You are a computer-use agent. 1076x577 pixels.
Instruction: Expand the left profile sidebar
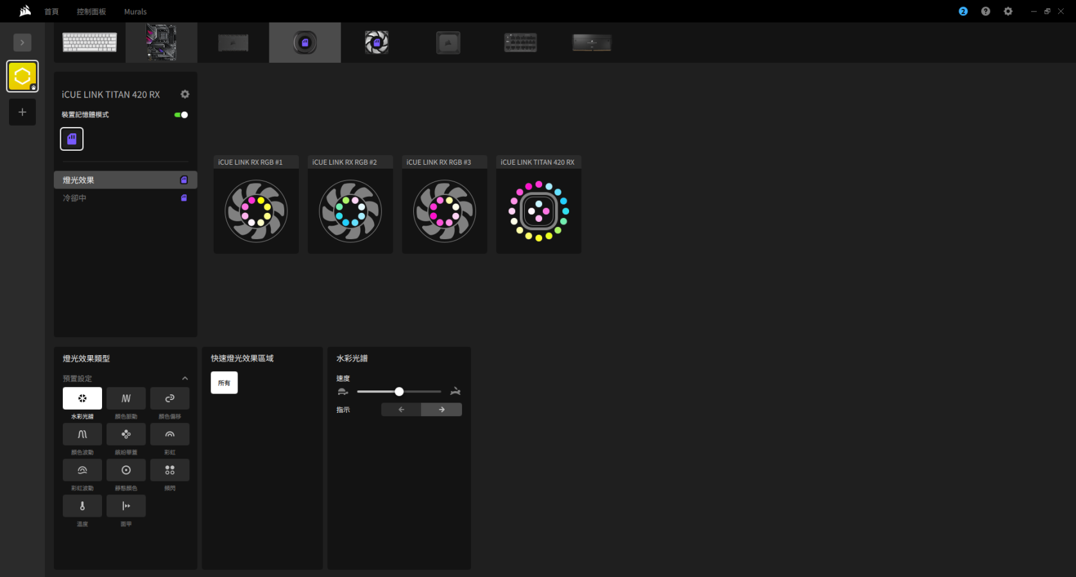(x=22, y=42)
